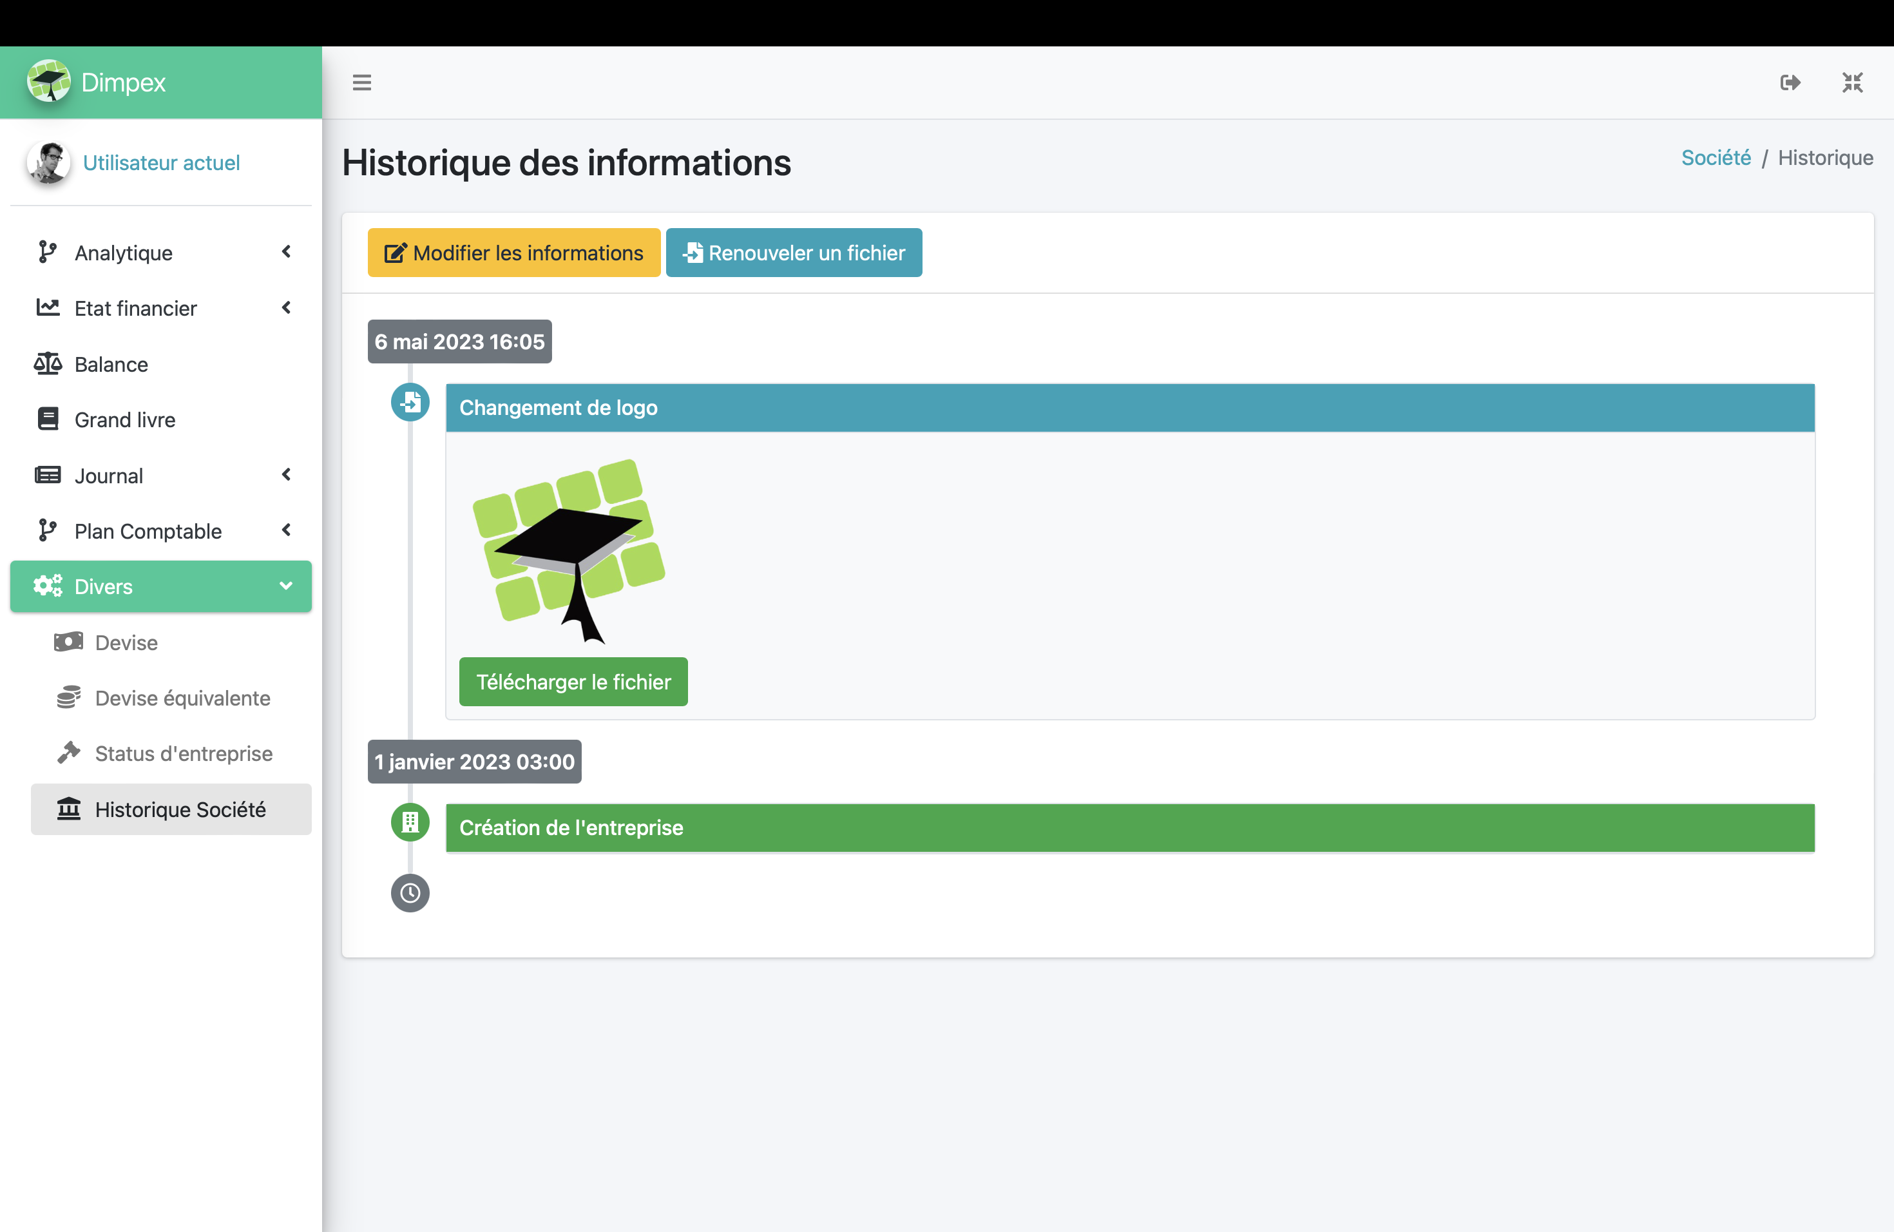Viewport: 1894px width, 1232px height.
Task: Open Grand livre book menu item
Action: 125,419
